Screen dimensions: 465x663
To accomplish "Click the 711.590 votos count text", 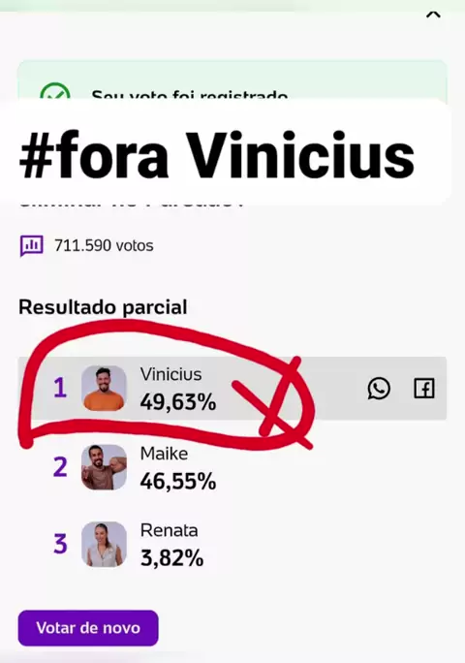I will click(104, 245).
